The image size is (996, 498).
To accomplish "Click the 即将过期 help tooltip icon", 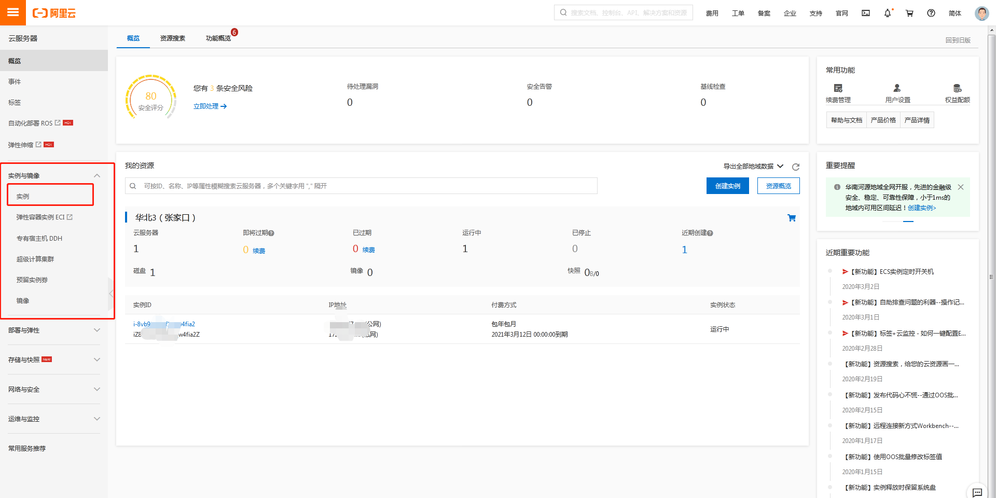I will click(271, 233).
